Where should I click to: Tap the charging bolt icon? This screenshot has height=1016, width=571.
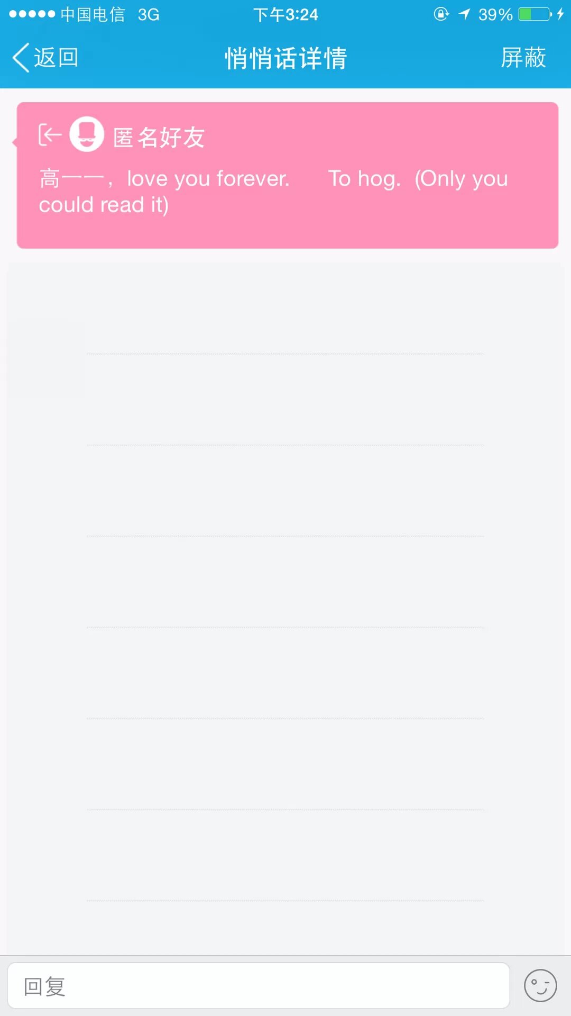[560, 14]
